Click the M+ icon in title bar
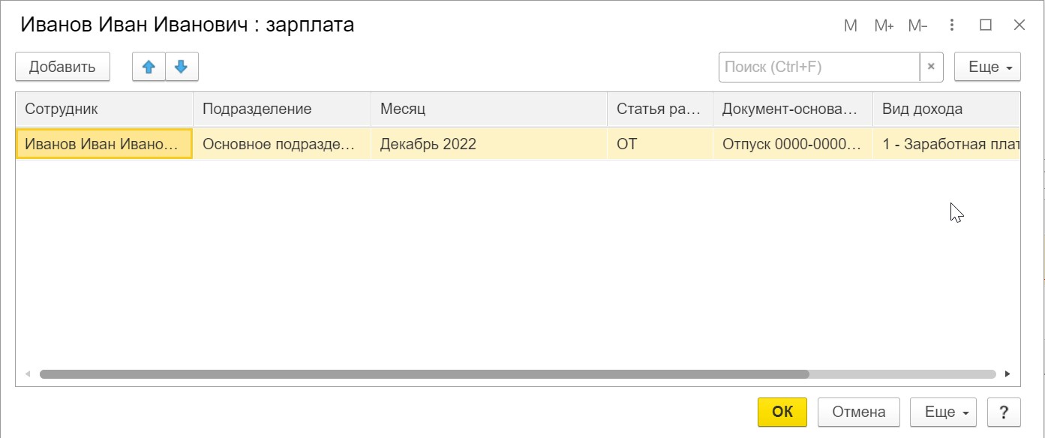1045x438 pixels. pos(884,25)
